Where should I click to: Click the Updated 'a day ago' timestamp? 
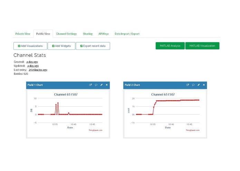point(33,66)
